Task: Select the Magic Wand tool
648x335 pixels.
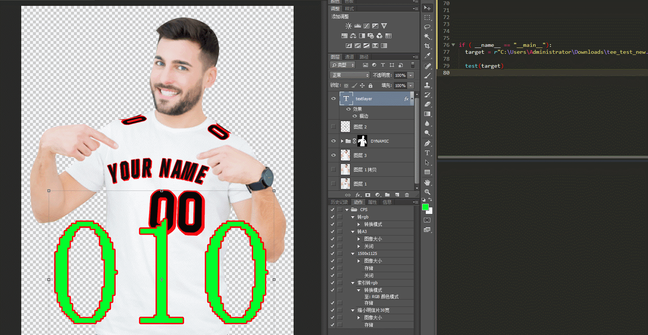Action: [x=427, y=36]
